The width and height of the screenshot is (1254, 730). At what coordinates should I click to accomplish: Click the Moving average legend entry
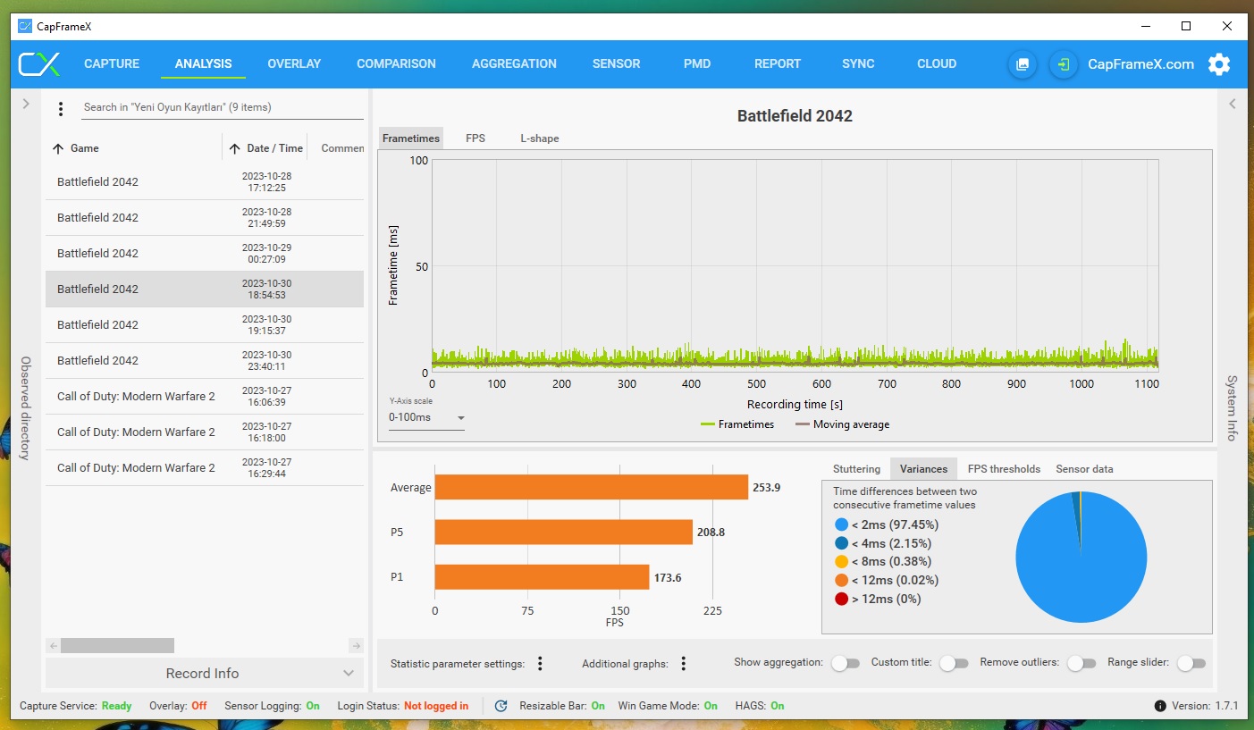(842, 424)
